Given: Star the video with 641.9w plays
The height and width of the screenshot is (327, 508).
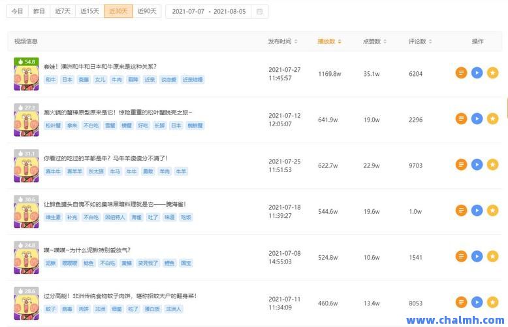Looking at the screenshot, I should pyautogui.click(x=492, y=119).
